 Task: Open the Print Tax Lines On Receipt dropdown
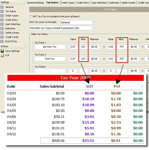[x=93, y=22]
